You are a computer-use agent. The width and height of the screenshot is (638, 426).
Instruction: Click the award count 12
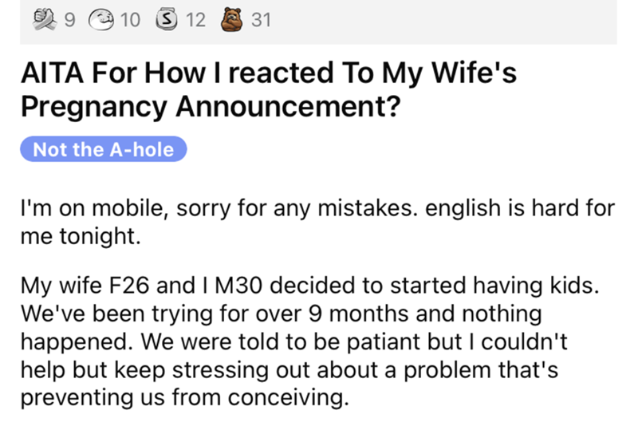click(196, 18)
